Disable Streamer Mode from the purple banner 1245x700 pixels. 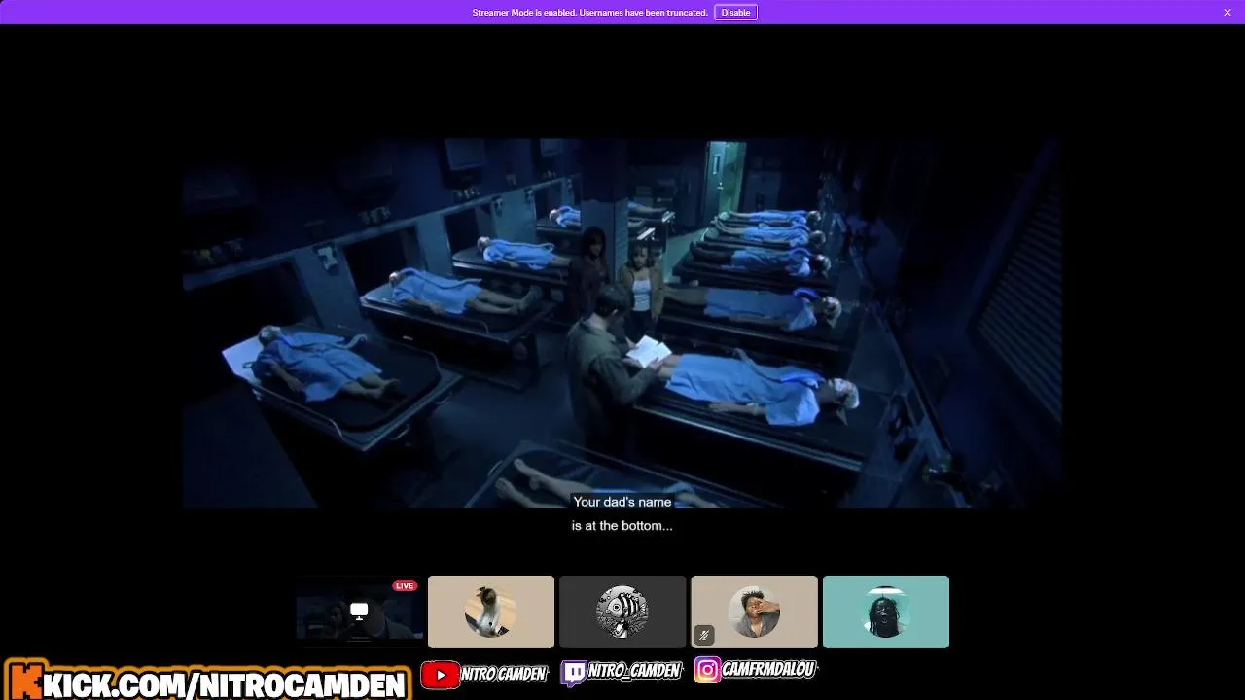click(735, 13)
